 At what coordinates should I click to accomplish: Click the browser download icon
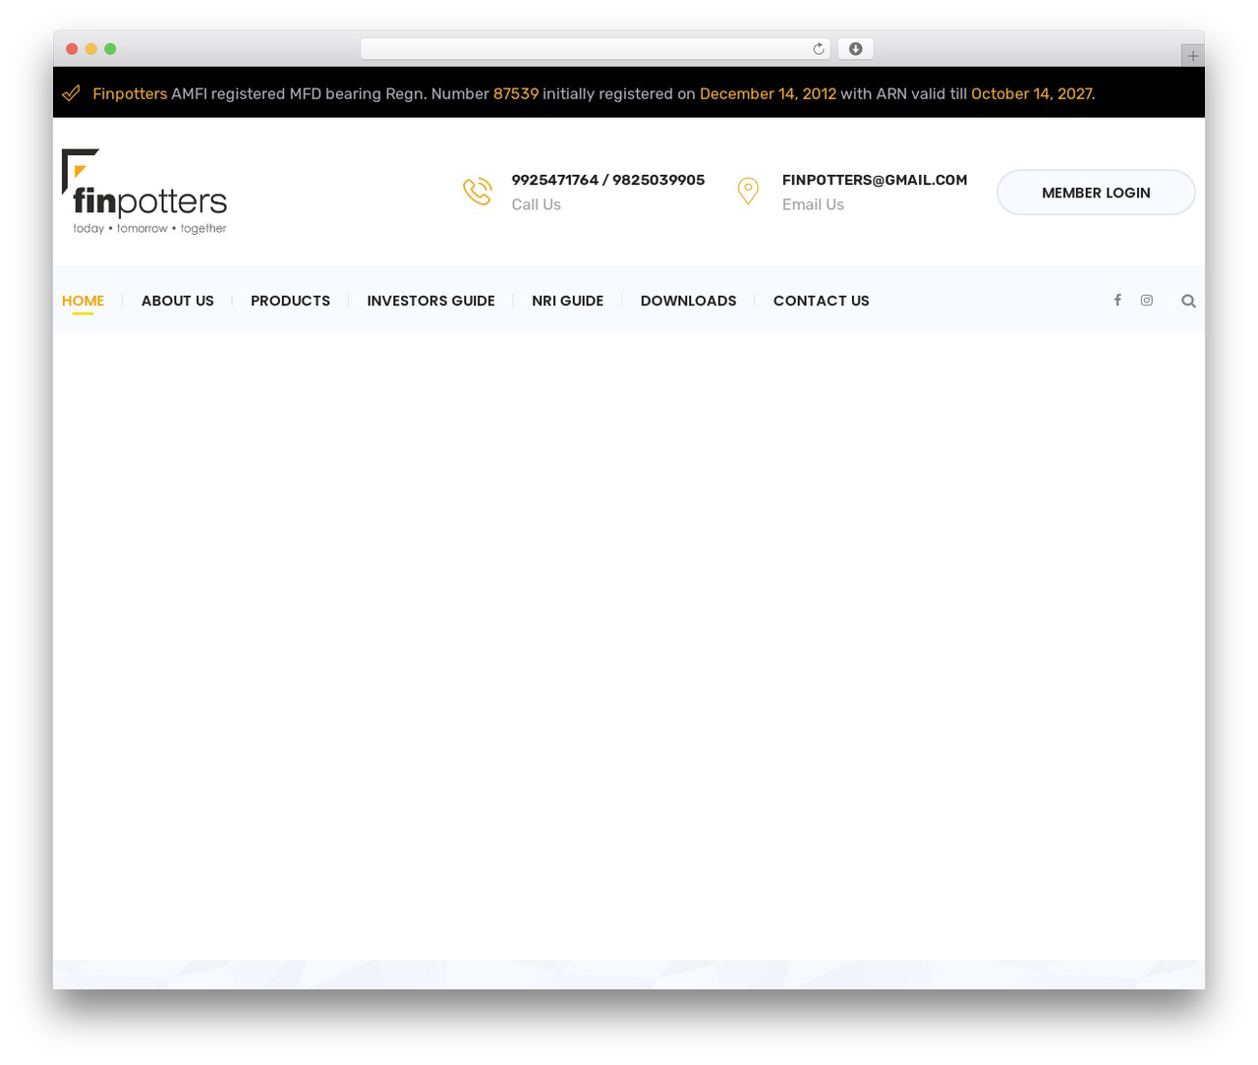(x=856, y=49)
